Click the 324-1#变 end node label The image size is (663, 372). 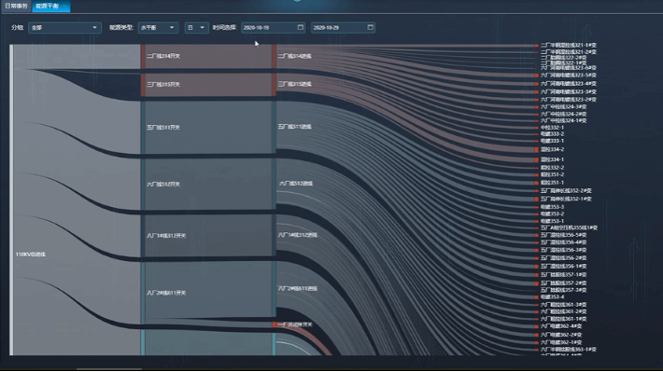(564, 121)
